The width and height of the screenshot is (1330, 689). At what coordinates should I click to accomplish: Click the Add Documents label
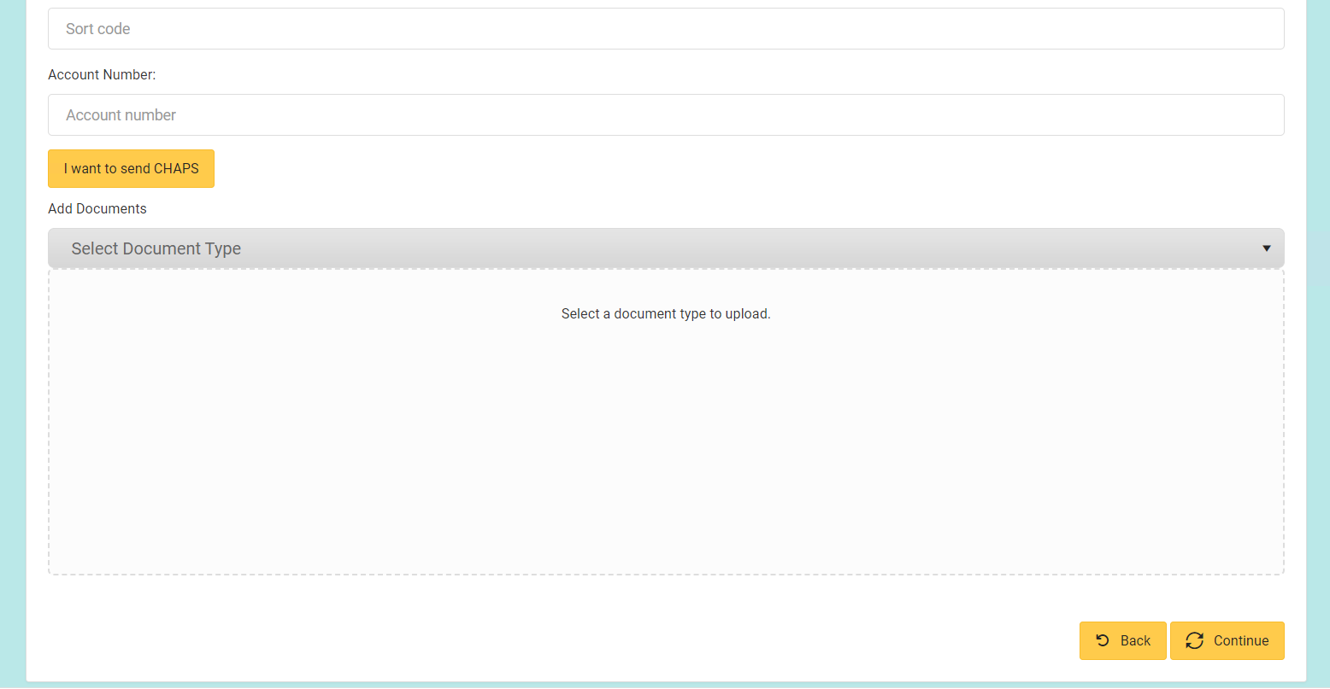pos(97,209)
